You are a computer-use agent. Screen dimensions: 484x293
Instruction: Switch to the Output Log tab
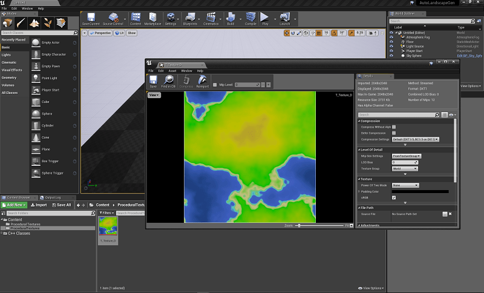54,197
